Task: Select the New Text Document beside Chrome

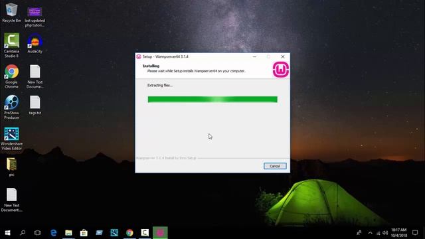Action: pos(35,77)
